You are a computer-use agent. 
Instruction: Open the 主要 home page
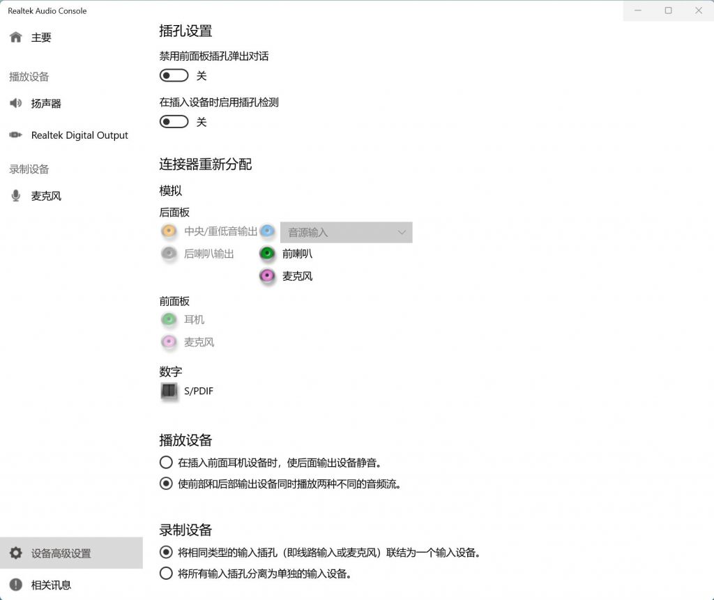40,38
